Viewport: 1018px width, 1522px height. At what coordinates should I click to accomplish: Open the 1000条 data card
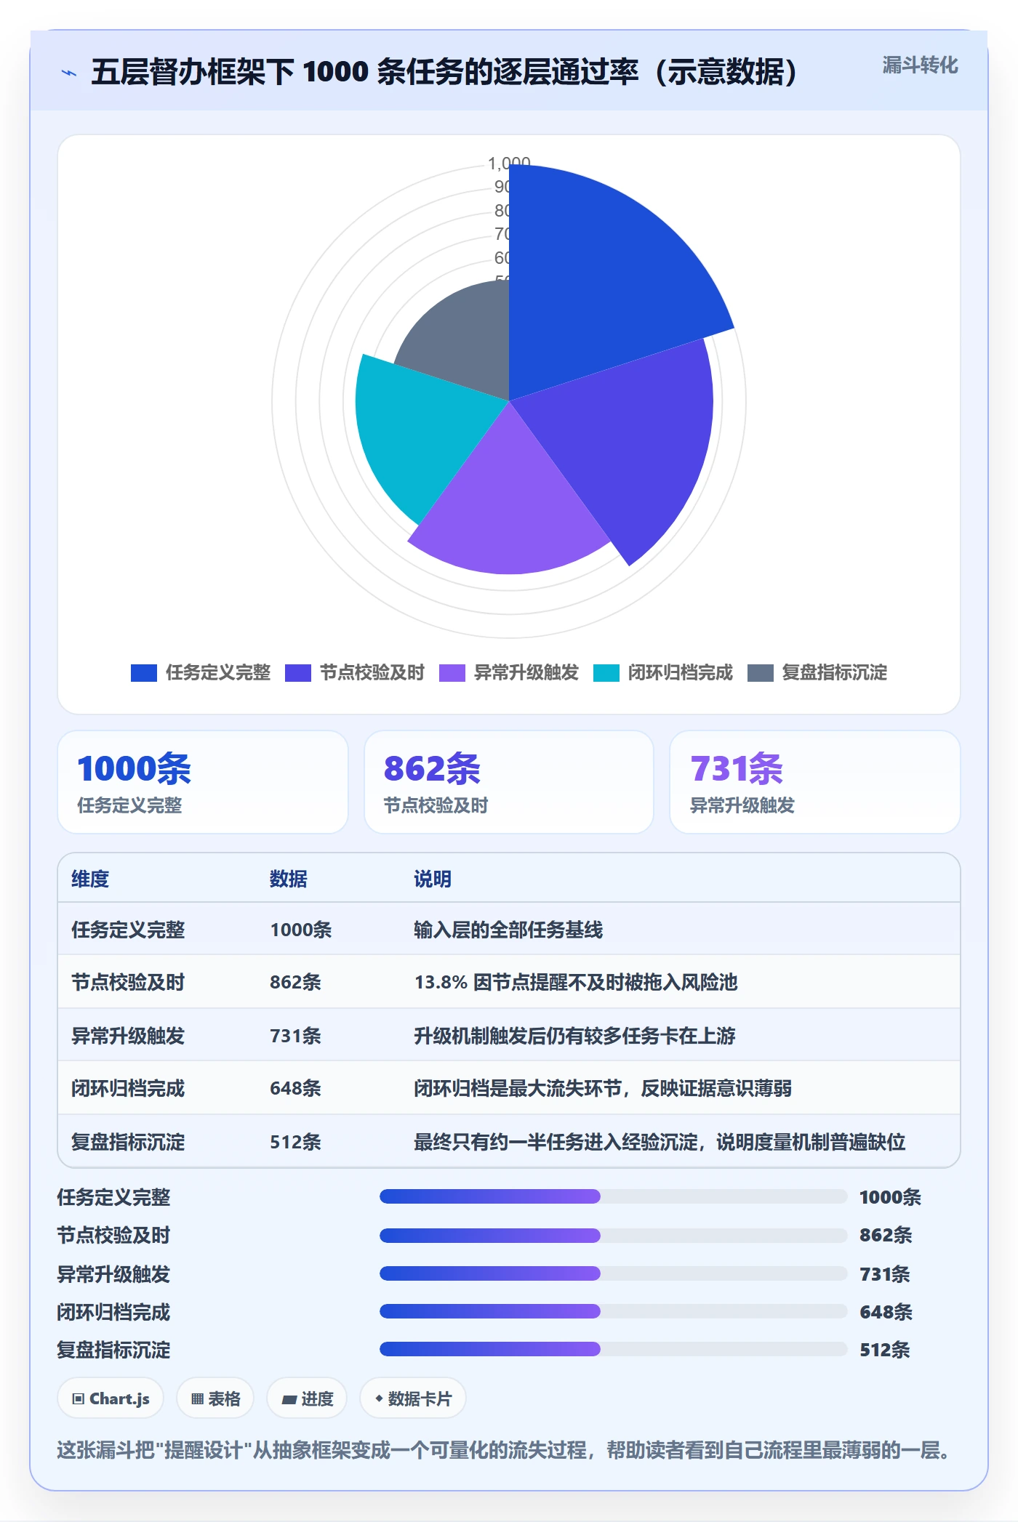(x=203, y=782)
